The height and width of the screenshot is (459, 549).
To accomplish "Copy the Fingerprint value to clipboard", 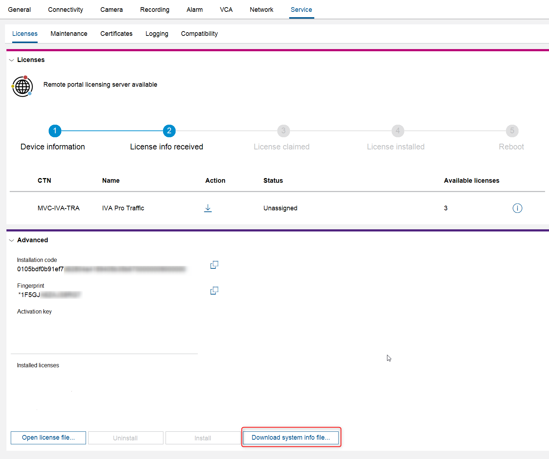I will (x=214, y=291).
